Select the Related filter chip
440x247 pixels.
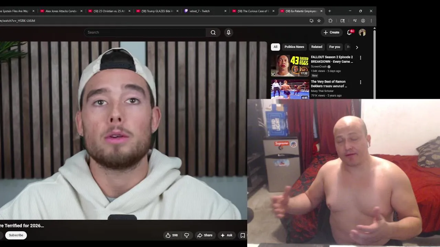317,47
